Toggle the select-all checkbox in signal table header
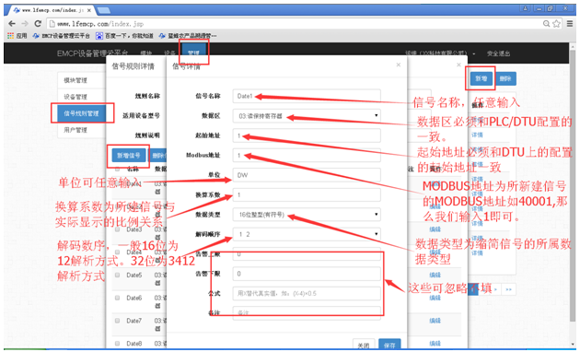Screen dimensions: 580x352 117,170
